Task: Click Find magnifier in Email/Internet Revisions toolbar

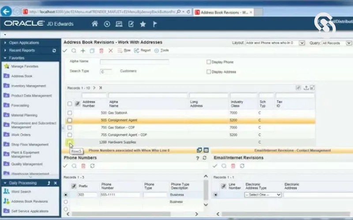Action: (x=224, y=166)
